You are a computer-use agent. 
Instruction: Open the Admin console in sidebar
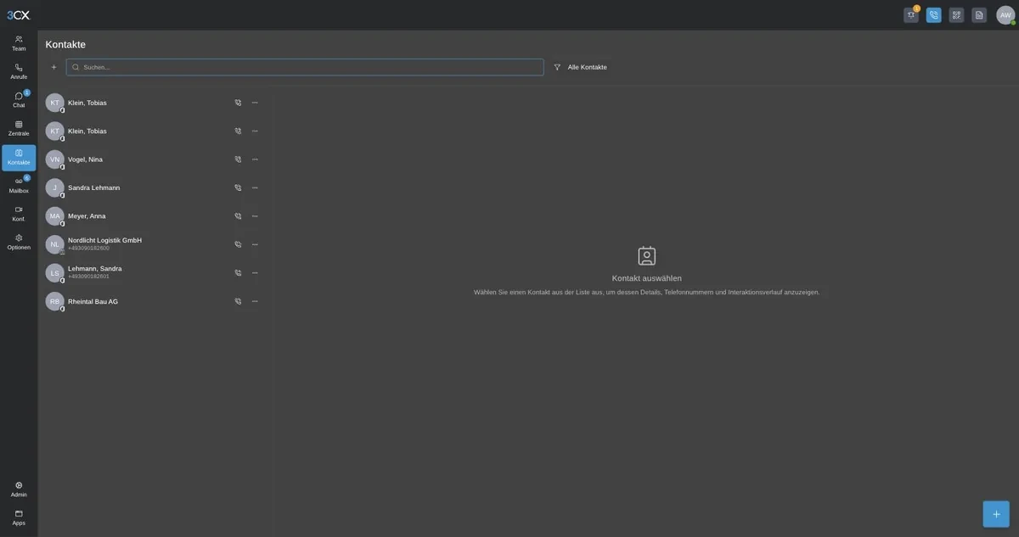19,489
